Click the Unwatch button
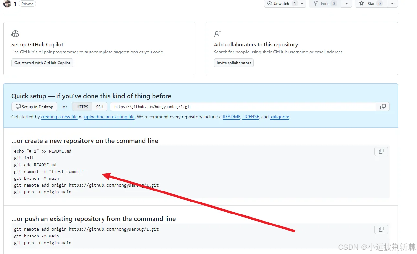 point(281,4)
